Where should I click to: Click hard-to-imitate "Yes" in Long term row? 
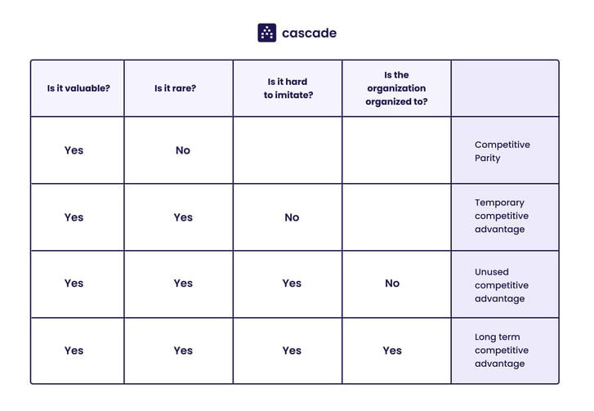point(292,351)
